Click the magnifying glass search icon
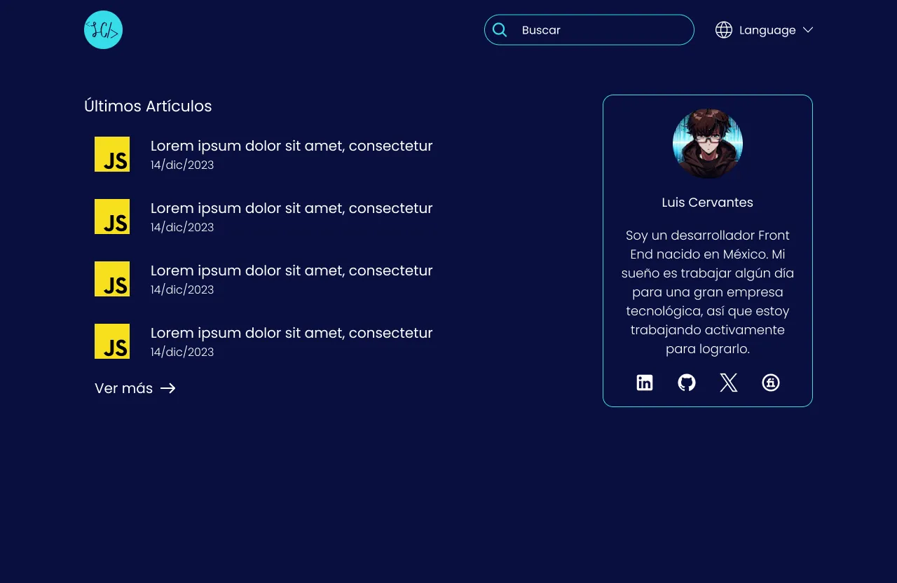The height and width of the screenshot is (583, 897). click(x=500, y=29)
